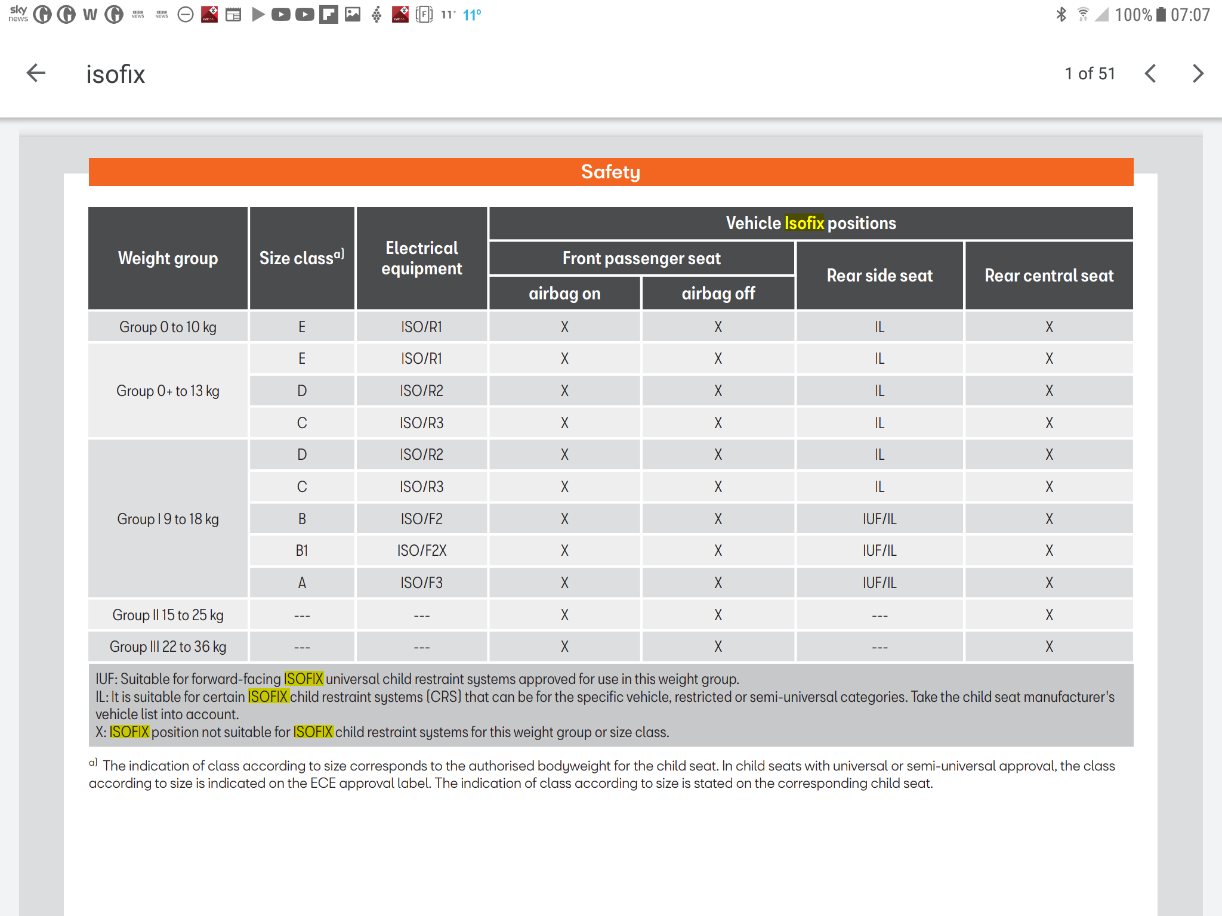Tap the Flipboard notification icon
Viewport: 1222px width, 916px height.
pyautogui.click(x=328, y=14)
